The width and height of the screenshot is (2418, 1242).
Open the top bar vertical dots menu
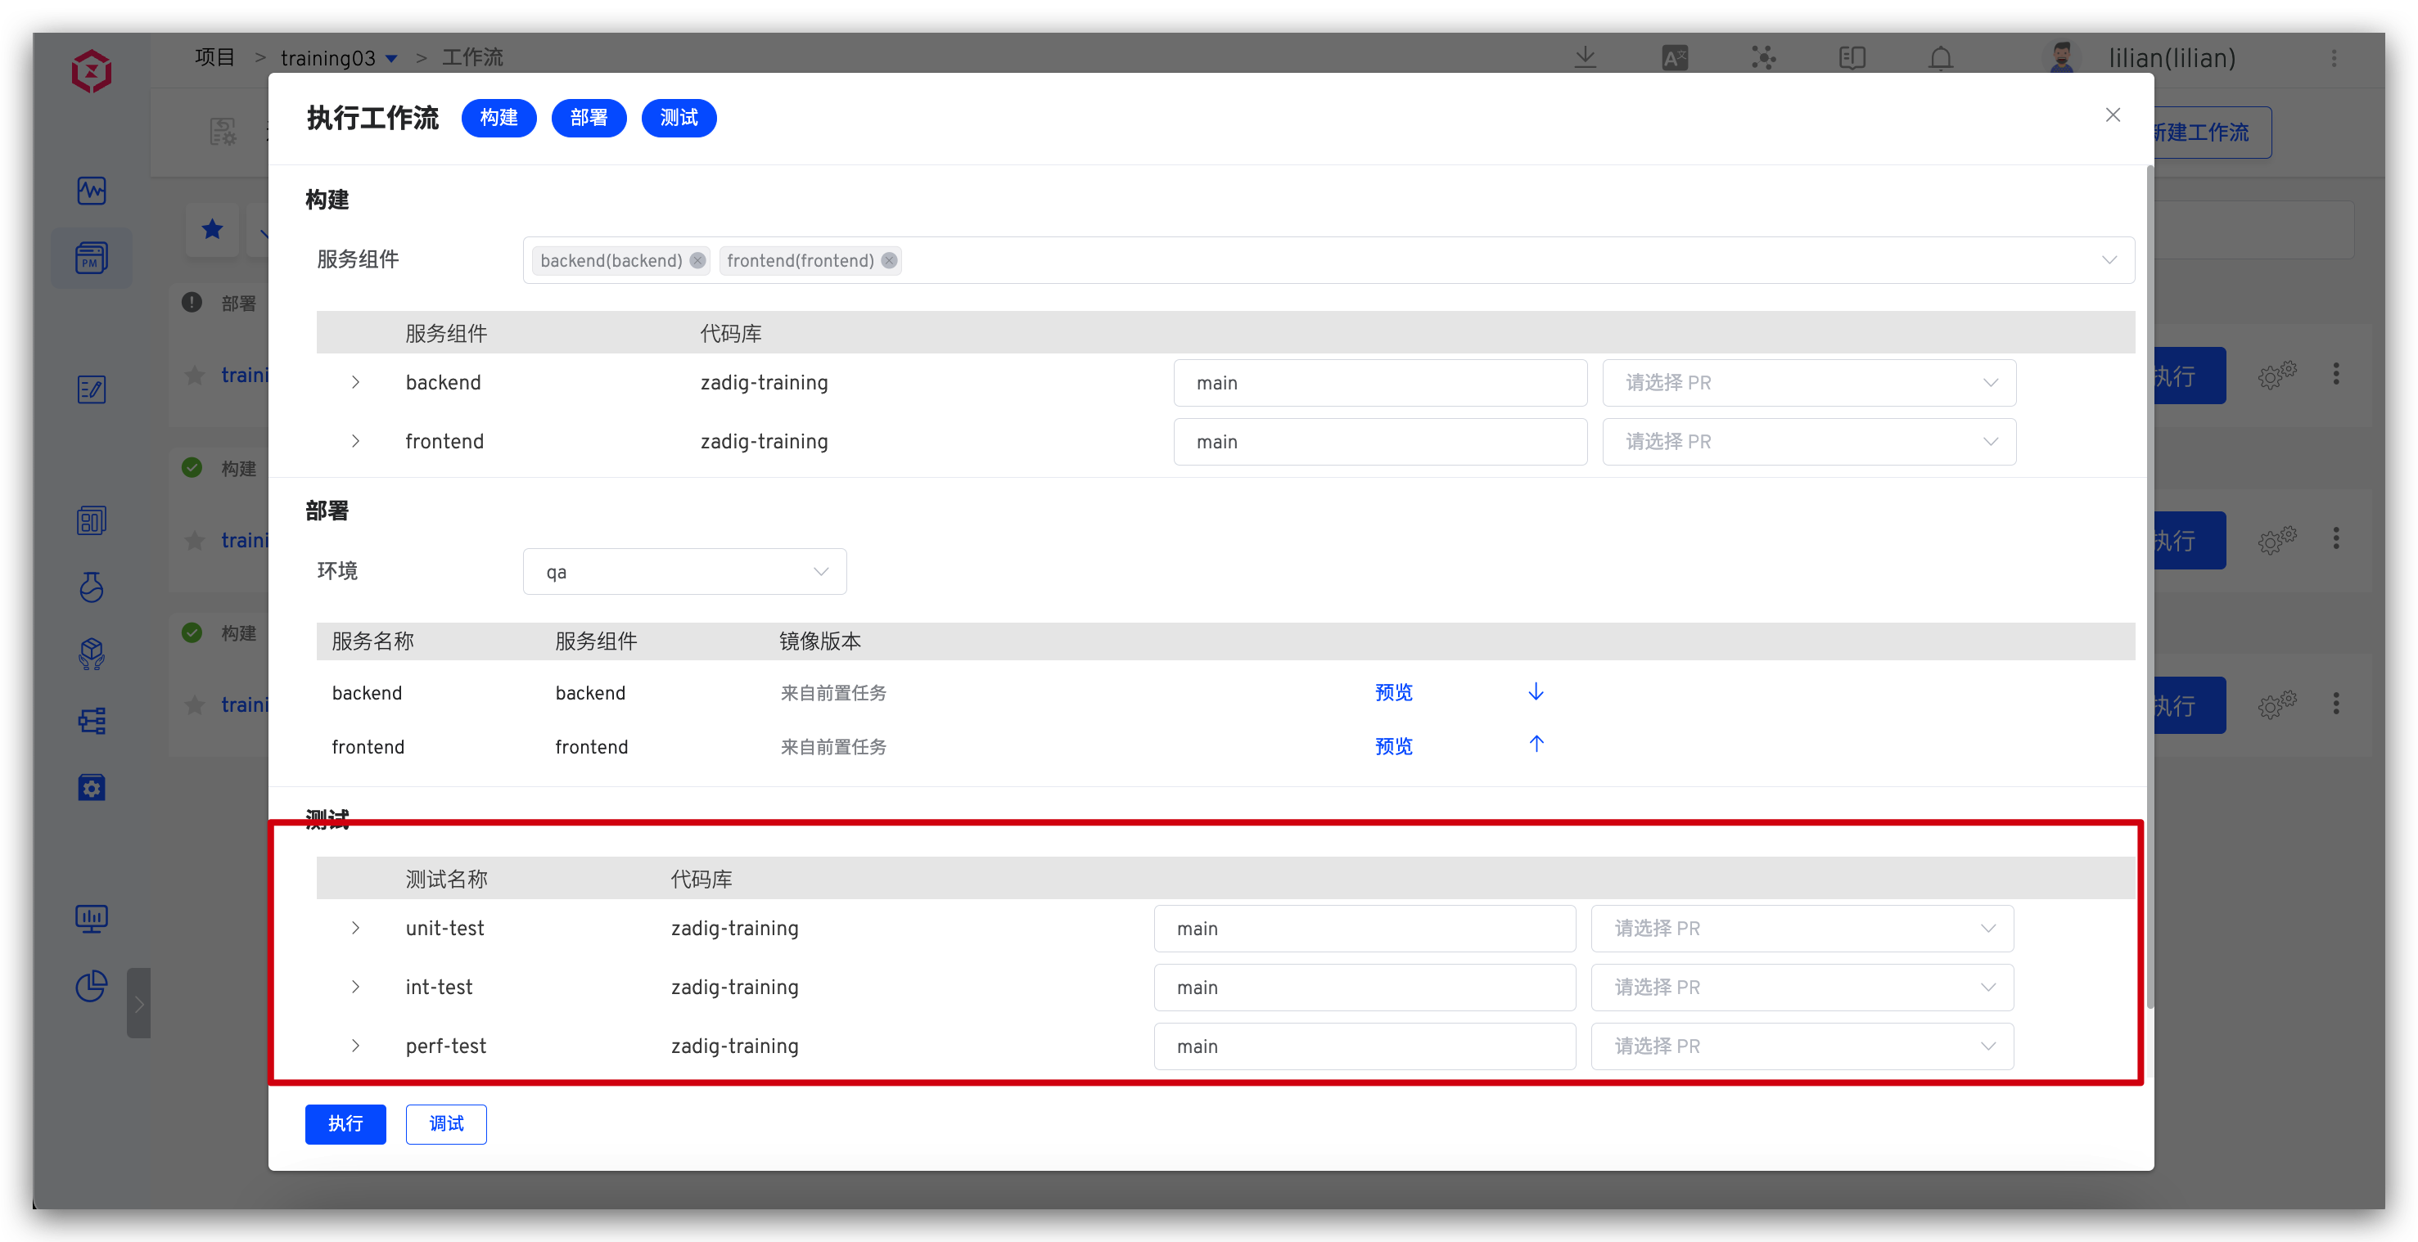pos(2334,58)
